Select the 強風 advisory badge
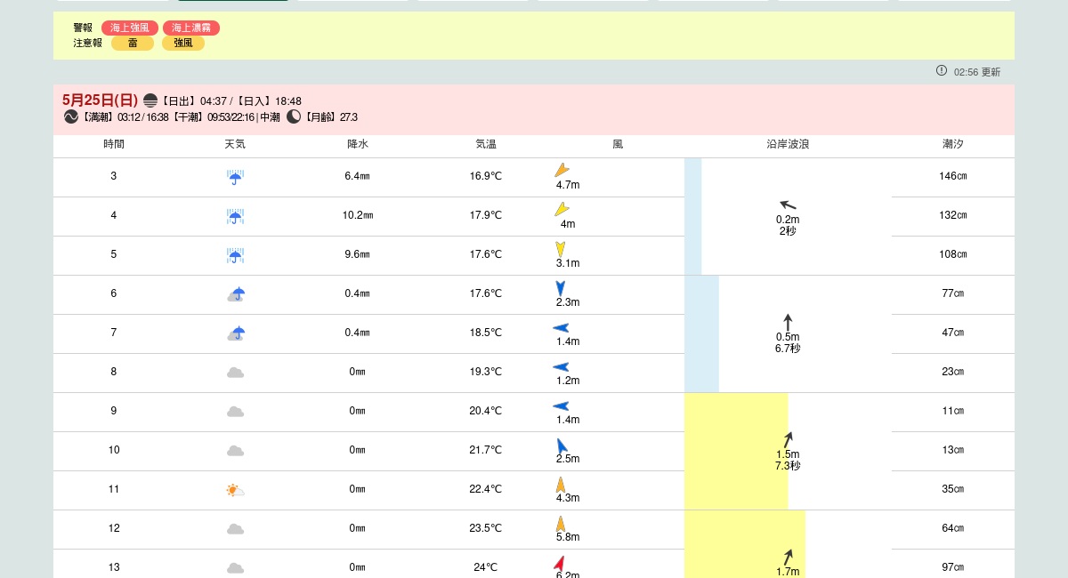1068x578 pixels. point(183,43)
